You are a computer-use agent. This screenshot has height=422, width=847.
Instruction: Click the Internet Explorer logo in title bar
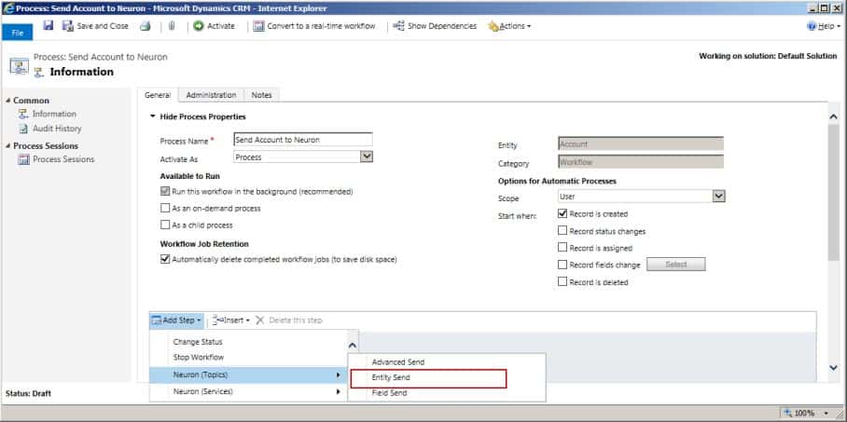[x=8, y=8]
